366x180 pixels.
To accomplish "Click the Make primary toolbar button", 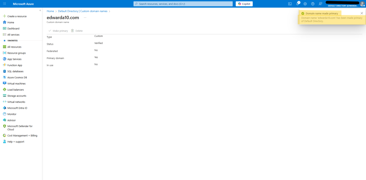I will point(58,31).
